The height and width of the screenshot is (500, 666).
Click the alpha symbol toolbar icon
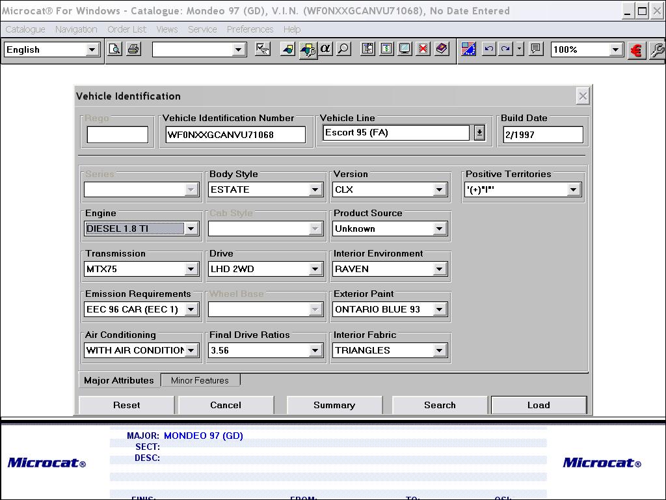(x=325, y=49)
